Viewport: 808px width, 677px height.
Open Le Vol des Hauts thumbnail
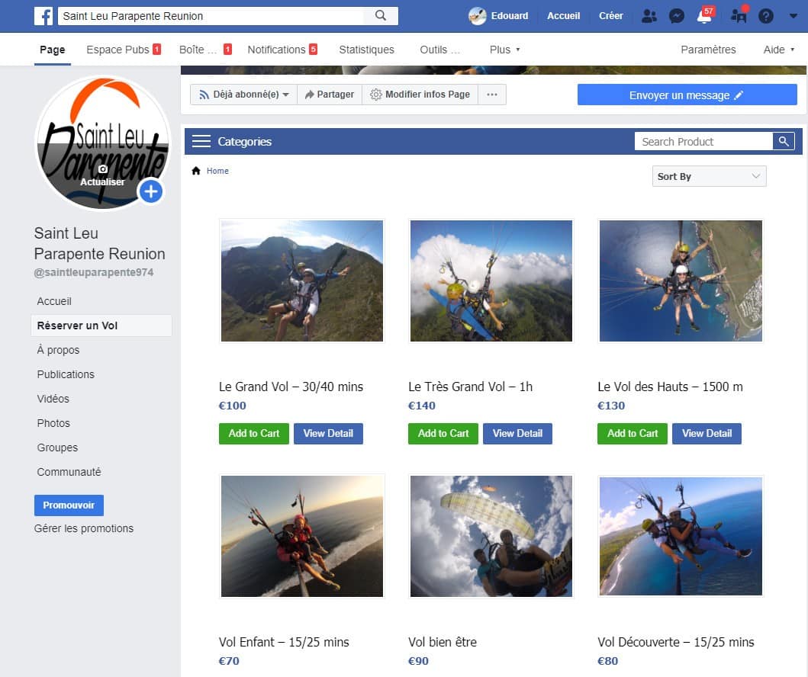tap(681, 281)
